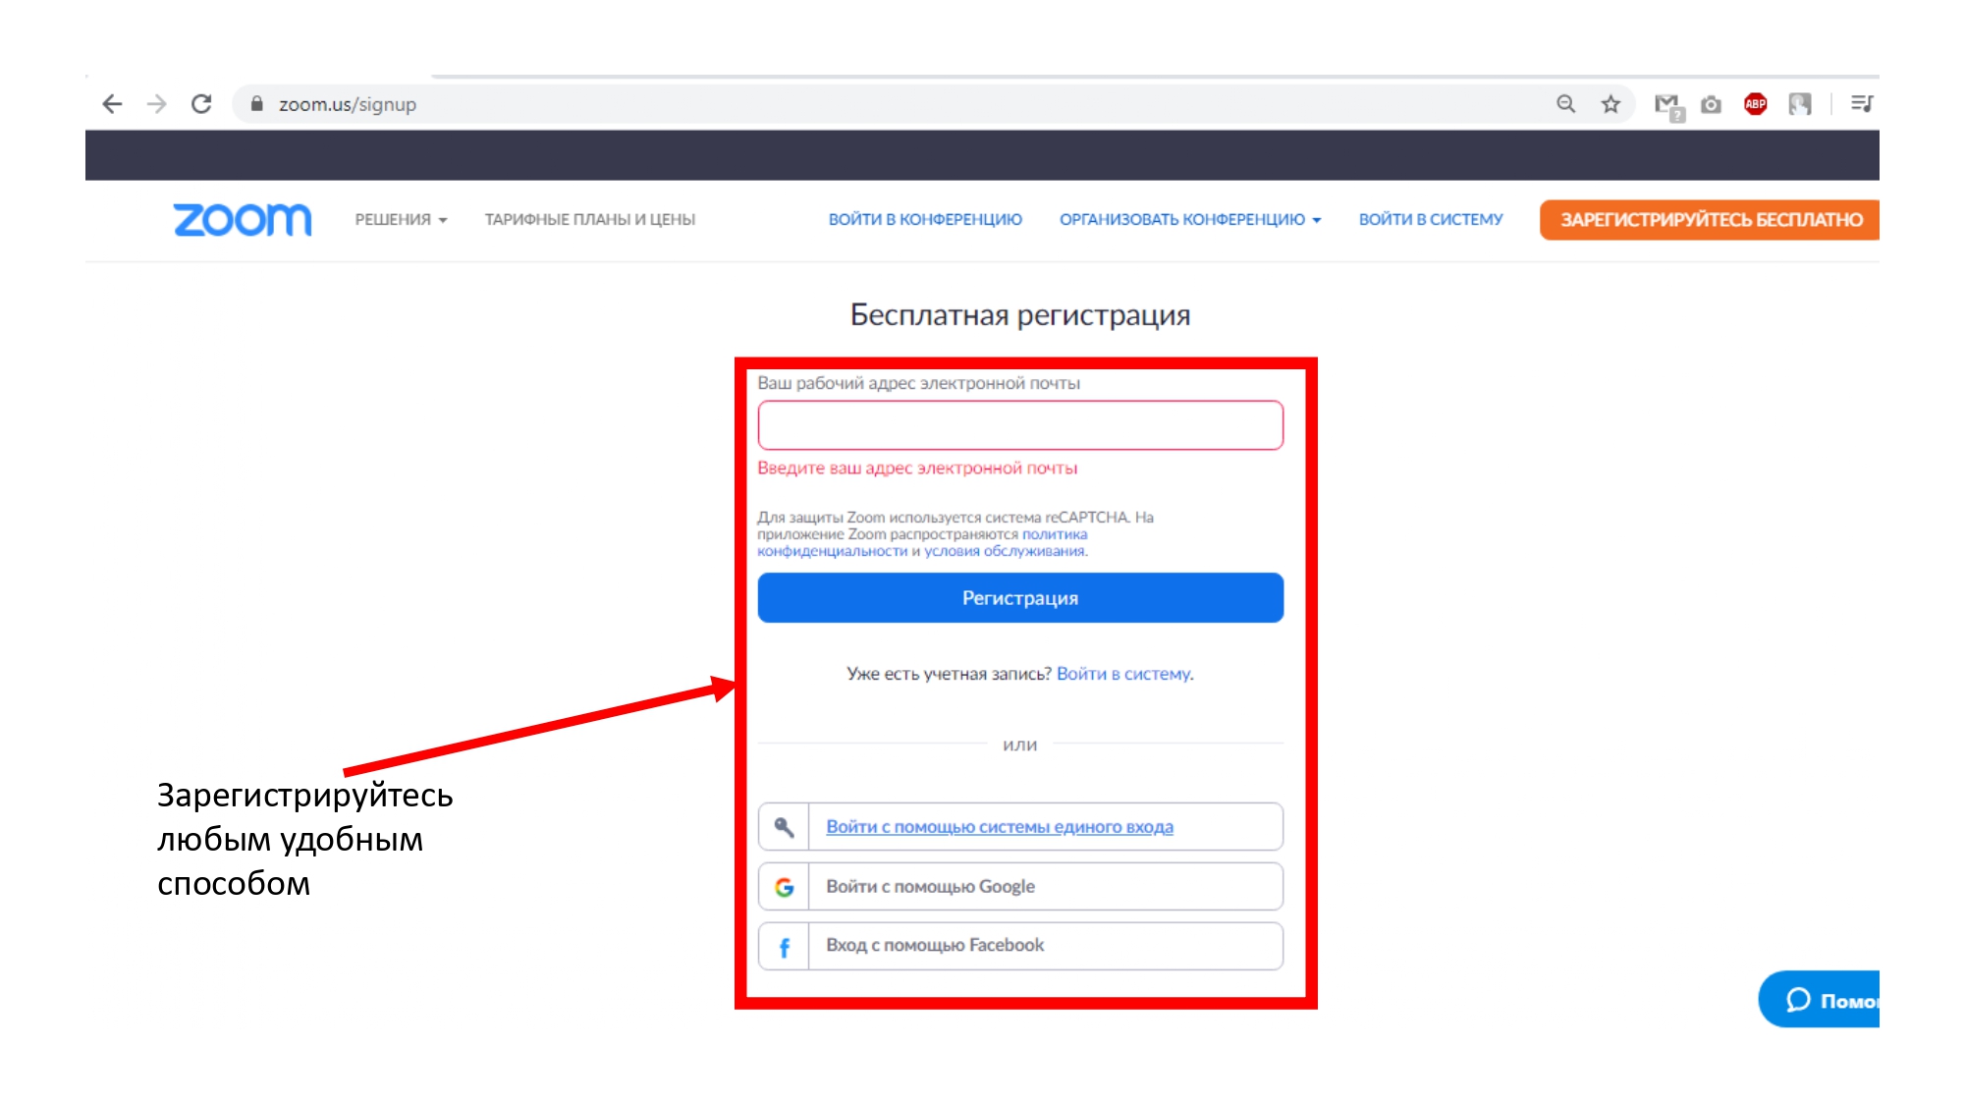Open the ABP adblock extension icon
The width and height of the screenshot is (1964, 1105).
(1755, 104)
